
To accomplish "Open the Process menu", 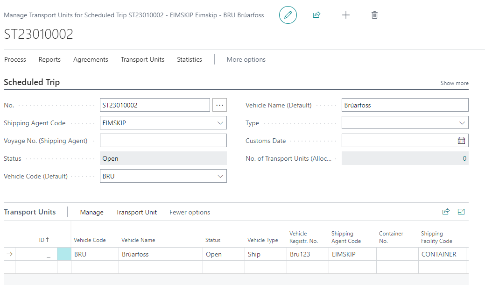I will click(15, 59).
